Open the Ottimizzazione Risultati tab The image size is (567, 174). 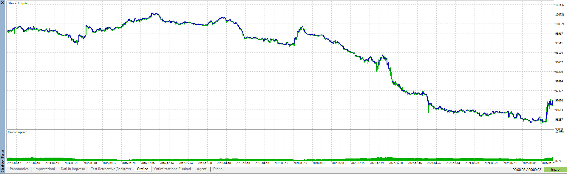click(x=172, y=169)
